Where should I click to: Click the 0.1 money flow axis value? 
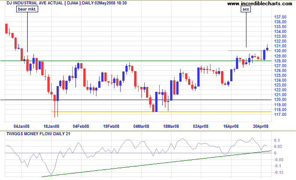coord(277,140)
